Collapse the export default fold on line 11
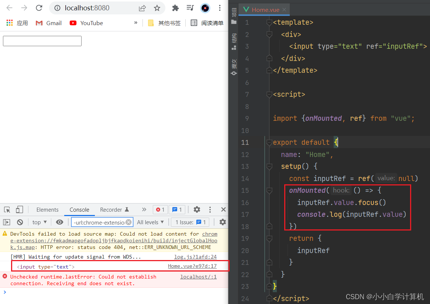430x304 pixels. pyautogui.click(x=269, y=143)
